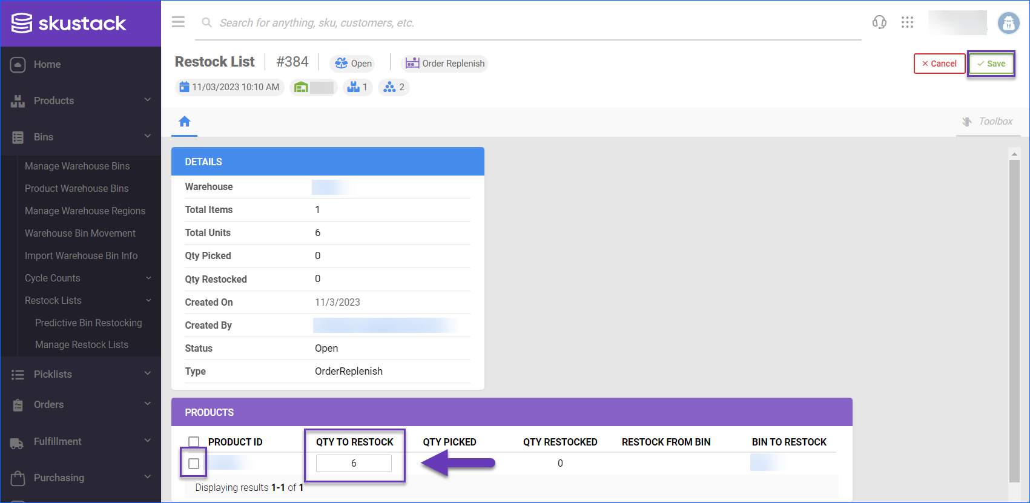Save the restock list
The height and width of the screenshot is (503, 1030).
(x=991, y=64)
